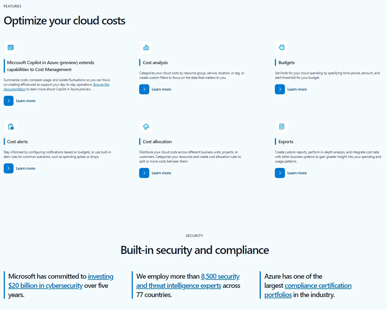Click the Cost allocation description about business units

(x=190, y=157)
